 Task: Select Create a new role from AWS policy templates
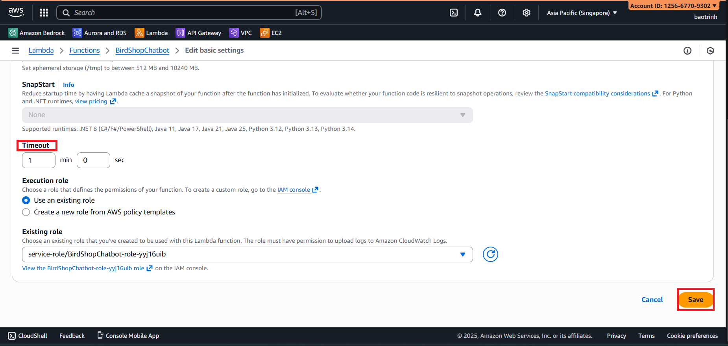(x=26, y=212)
